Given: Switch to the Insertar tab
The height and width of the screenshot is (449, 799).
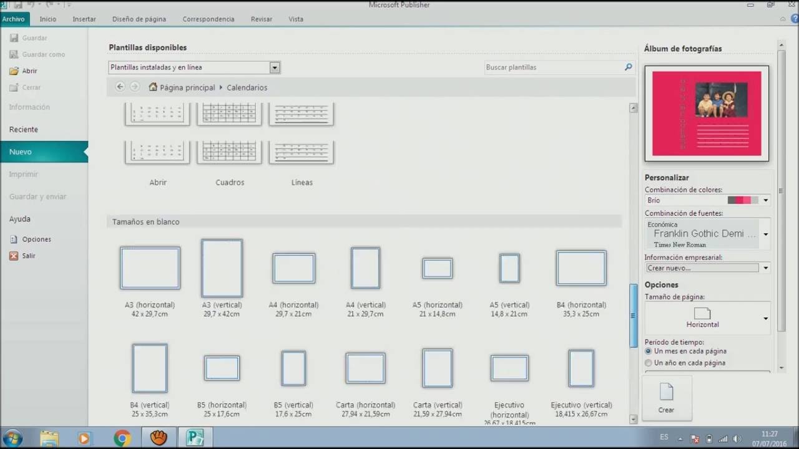Looking at the screenshot, I should [84, 19].
